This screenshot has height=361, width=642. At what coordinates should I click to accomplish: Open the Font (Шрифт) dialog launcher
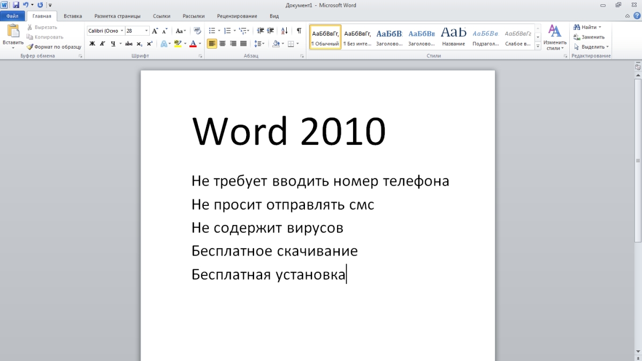201,56
